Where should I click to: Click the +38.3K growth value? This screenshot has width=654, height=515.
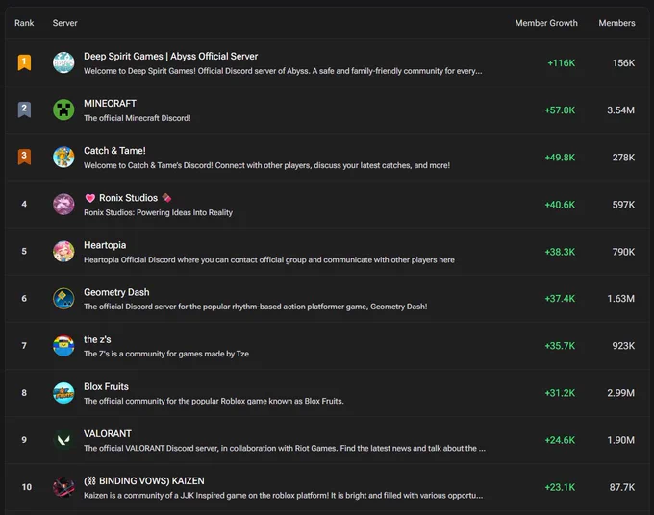pyautogui.click(x=560, y=252)
